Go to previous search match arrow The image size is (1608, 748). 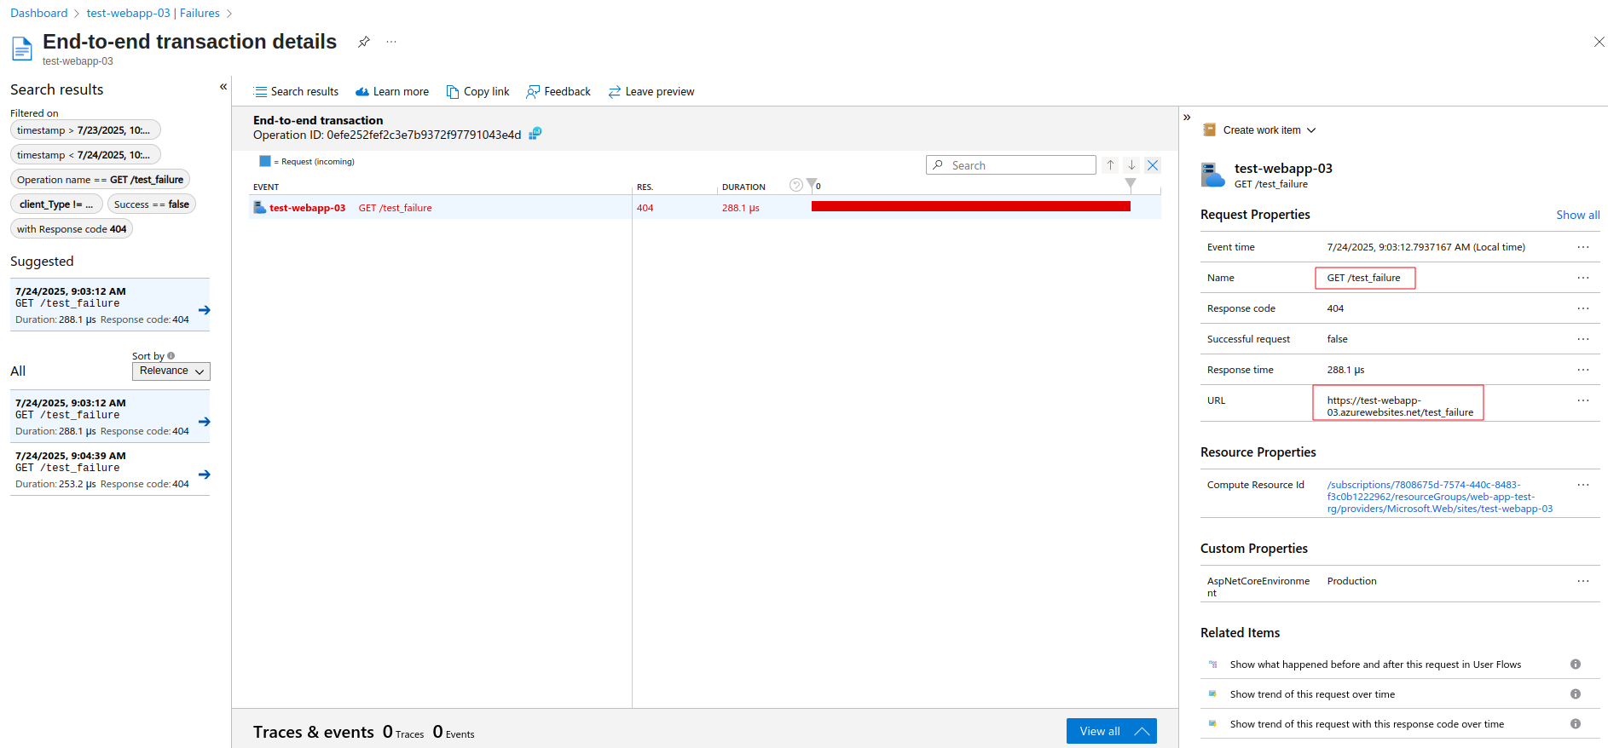[x=1110, y=165]
